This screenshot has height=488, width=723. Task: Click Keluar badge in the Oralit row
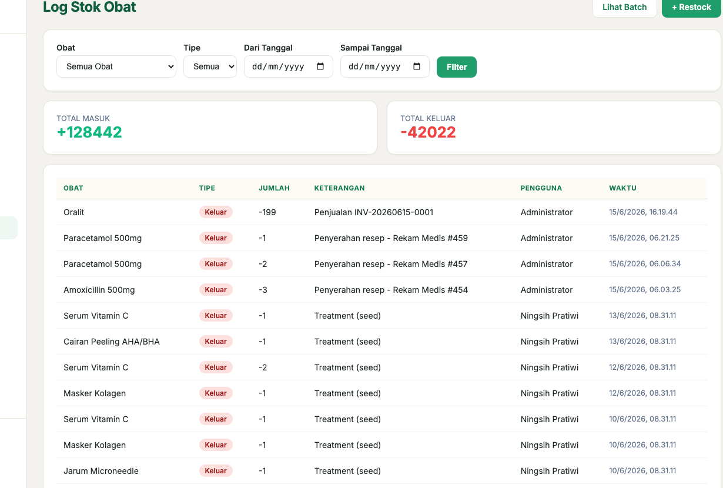[216, 212]
